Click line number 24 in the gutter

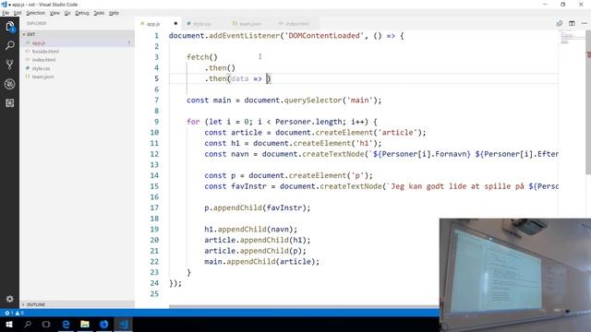pyautogui.click(x=154, y=283)
